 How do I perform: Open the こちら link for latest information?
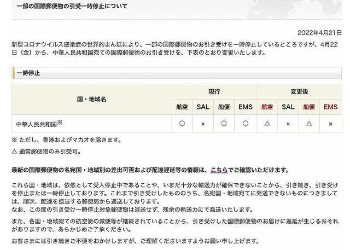coord(219,170)
